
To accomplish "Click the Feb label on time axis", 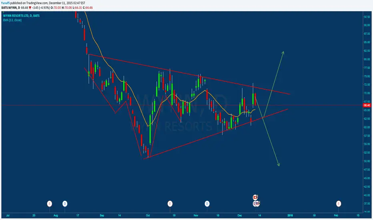I will point(336,216).
